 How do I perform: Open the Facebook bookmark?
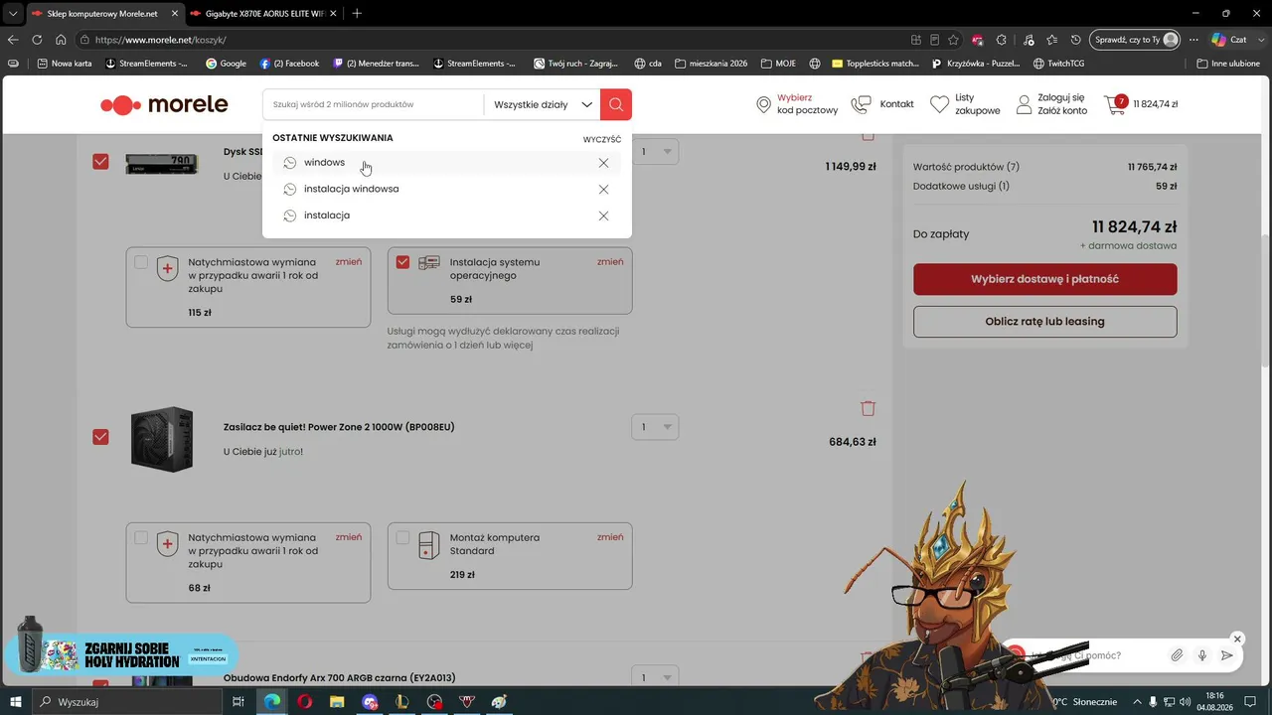[x=289, y=64]
